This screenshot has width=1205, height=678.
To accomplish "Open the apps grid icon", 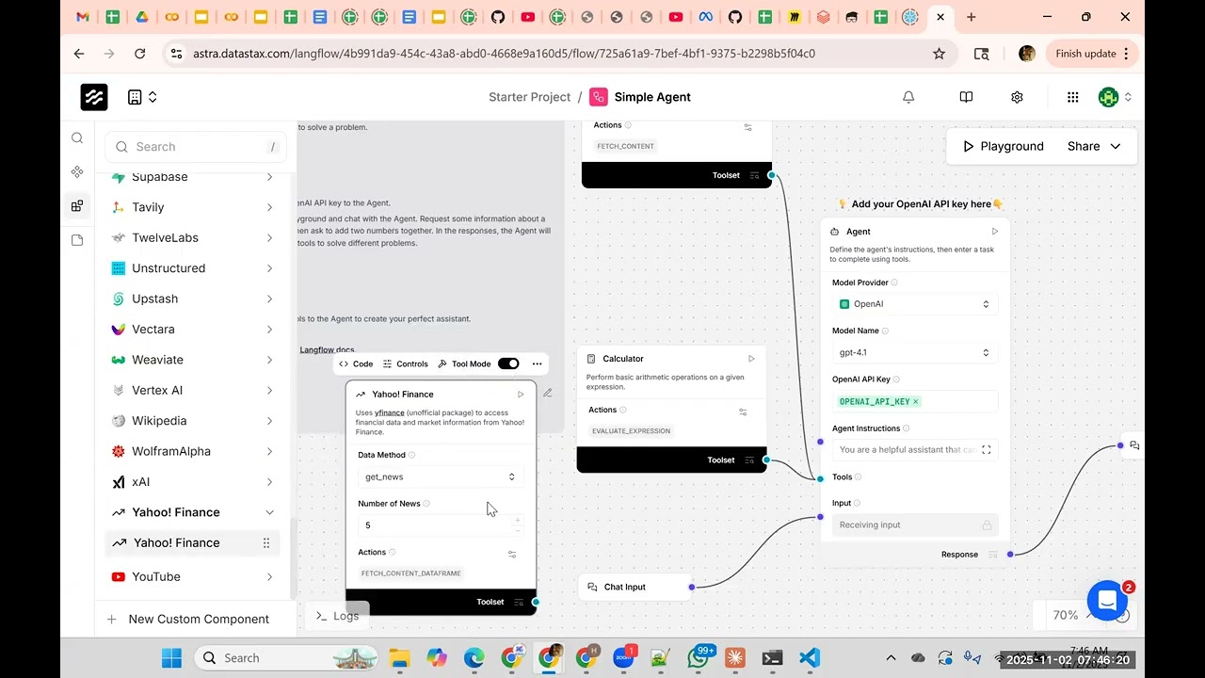I will (1072, 97).
